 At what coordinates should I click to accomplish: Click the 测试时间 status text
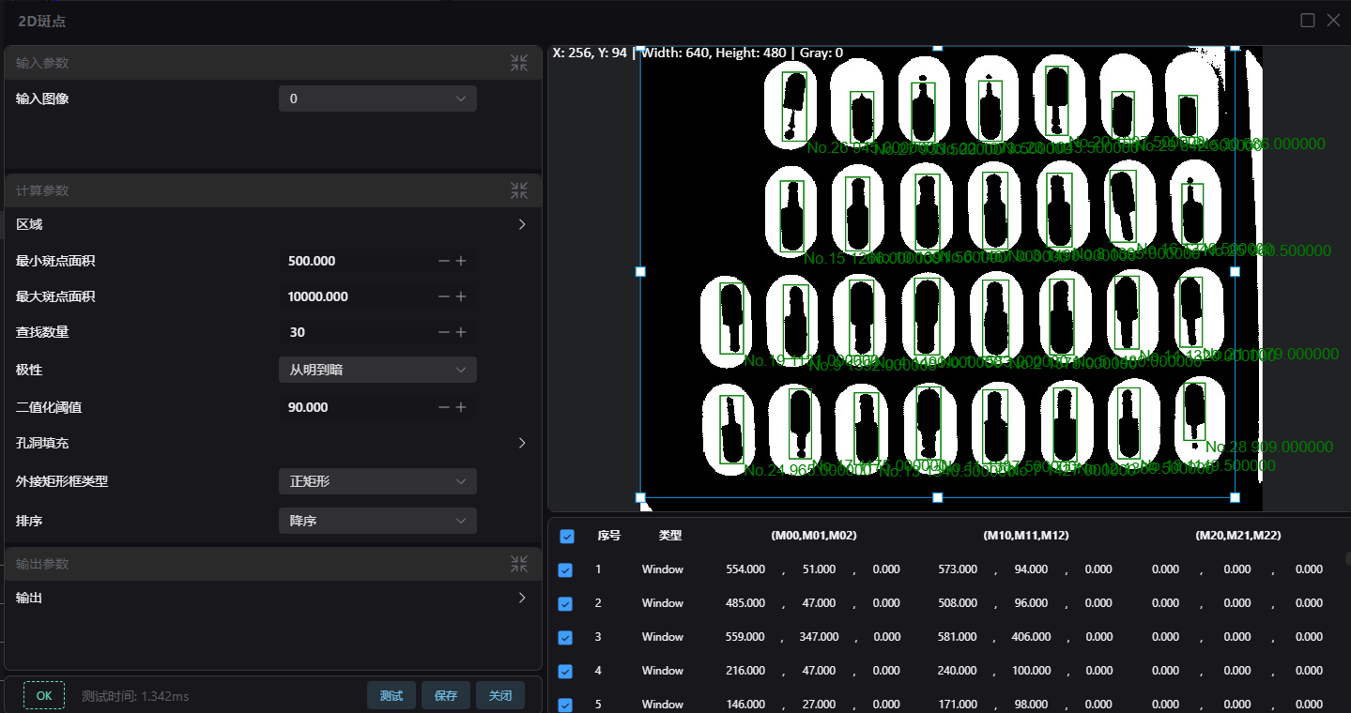click(135, 696)
